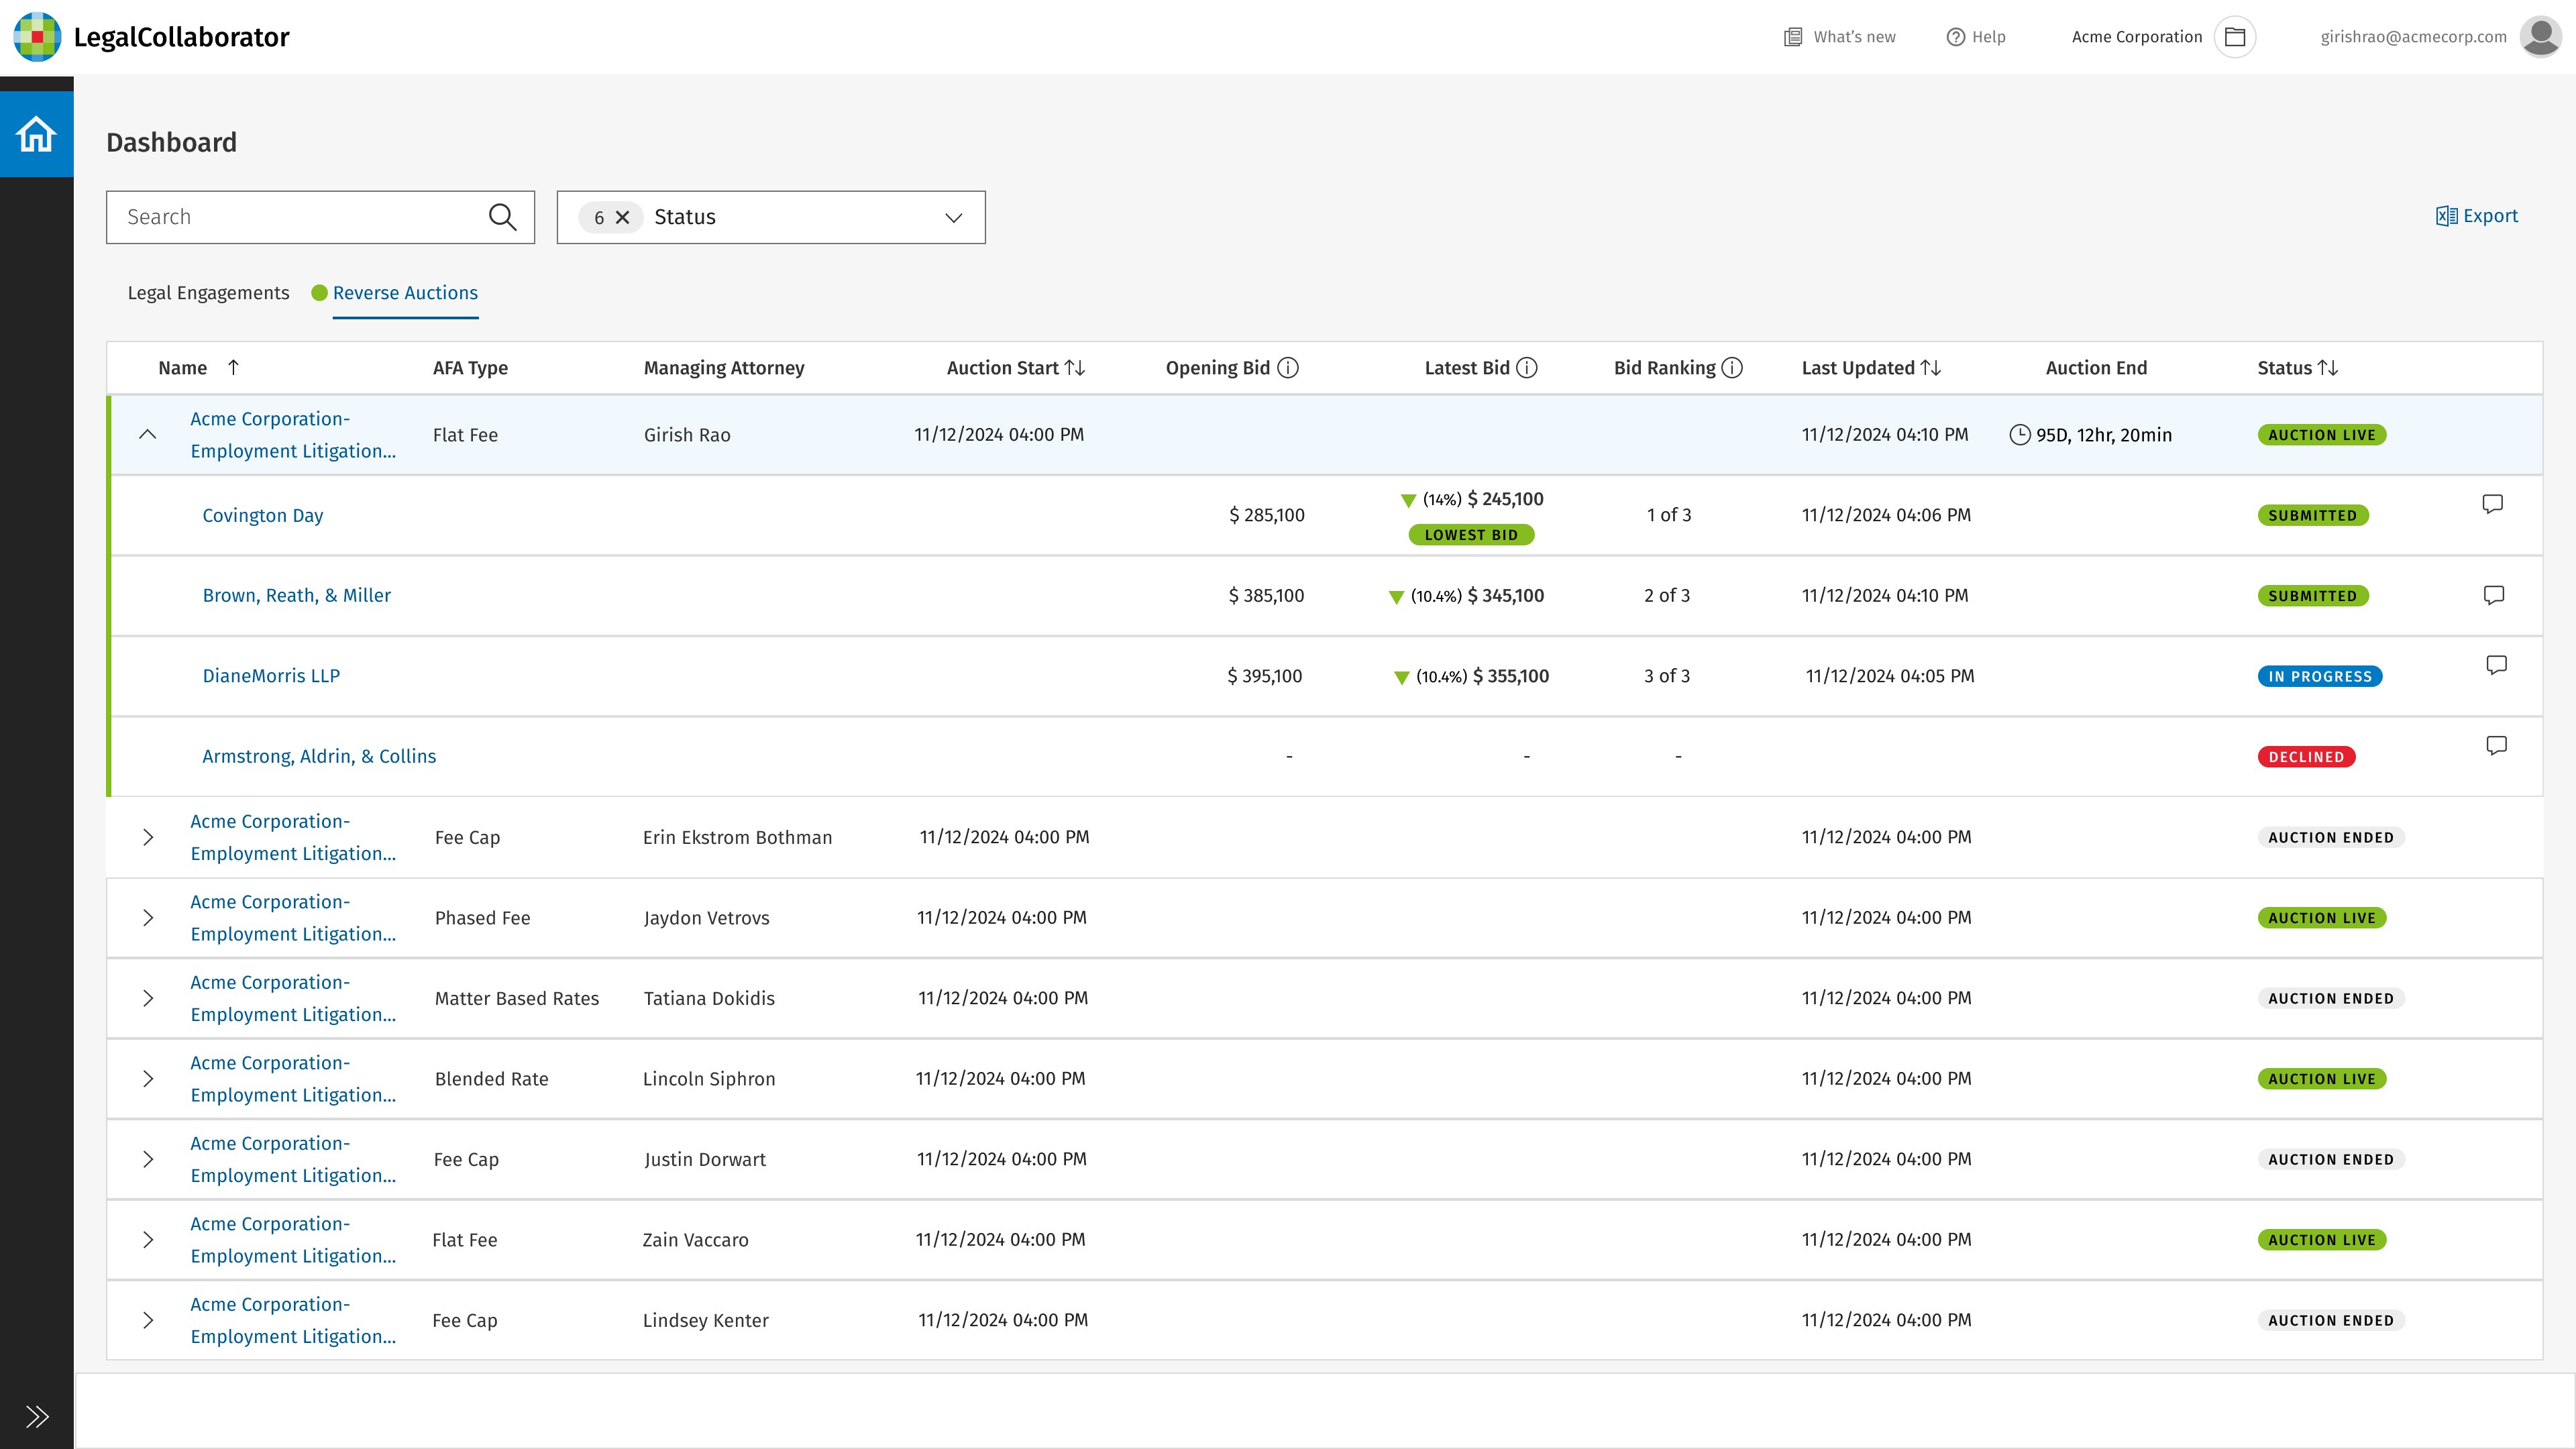The height and width of the screenshot is (1449, 2576).
Task: Expand the Erin Ekstrom Bothman auction row
Action: (x=148, y=837)
